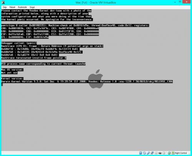Click the 'Not yet set' text
Screen dimensions: 192x156
point(9,72)
